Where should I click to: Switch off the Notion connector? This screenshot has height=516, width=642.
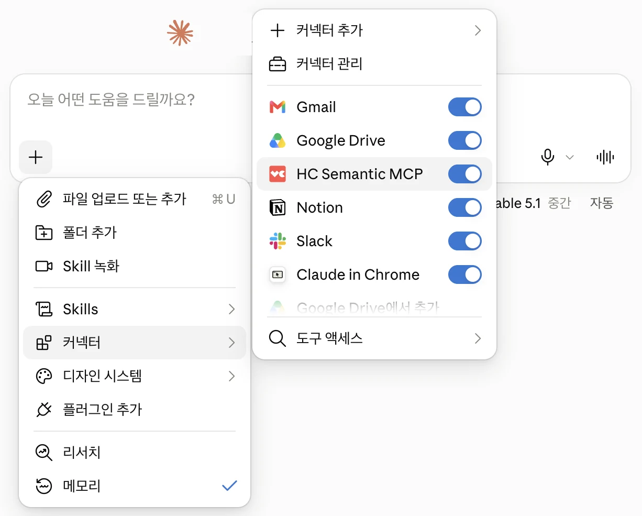[x=465, y=207]
